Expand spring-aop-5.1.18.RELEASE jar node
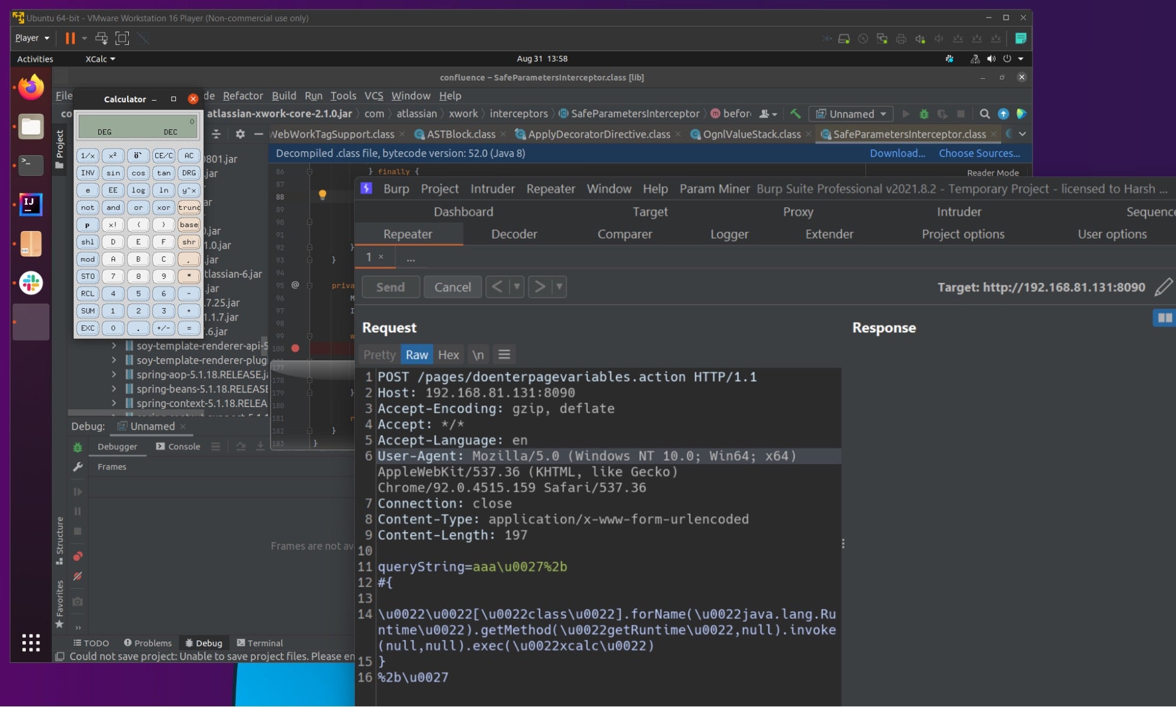The image size is (1176, 707). [x=114, y=375]
